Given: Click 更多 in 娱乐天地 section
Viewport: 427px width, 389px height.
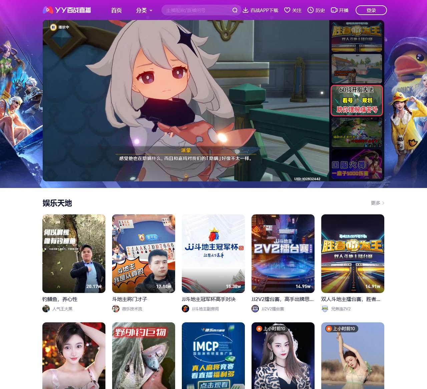Looking at the screenshot, I should (x=378, y=203).
